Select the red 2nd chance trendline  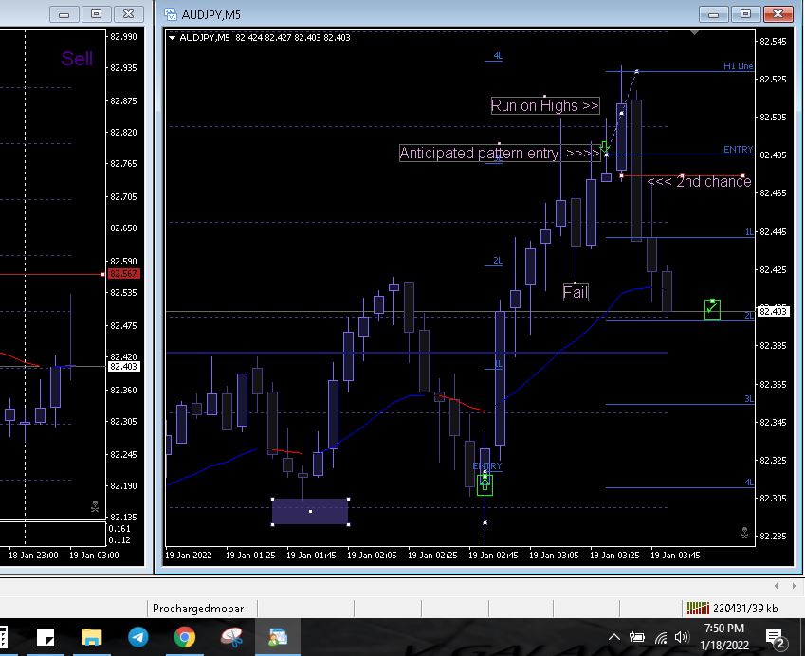[683, 176]
